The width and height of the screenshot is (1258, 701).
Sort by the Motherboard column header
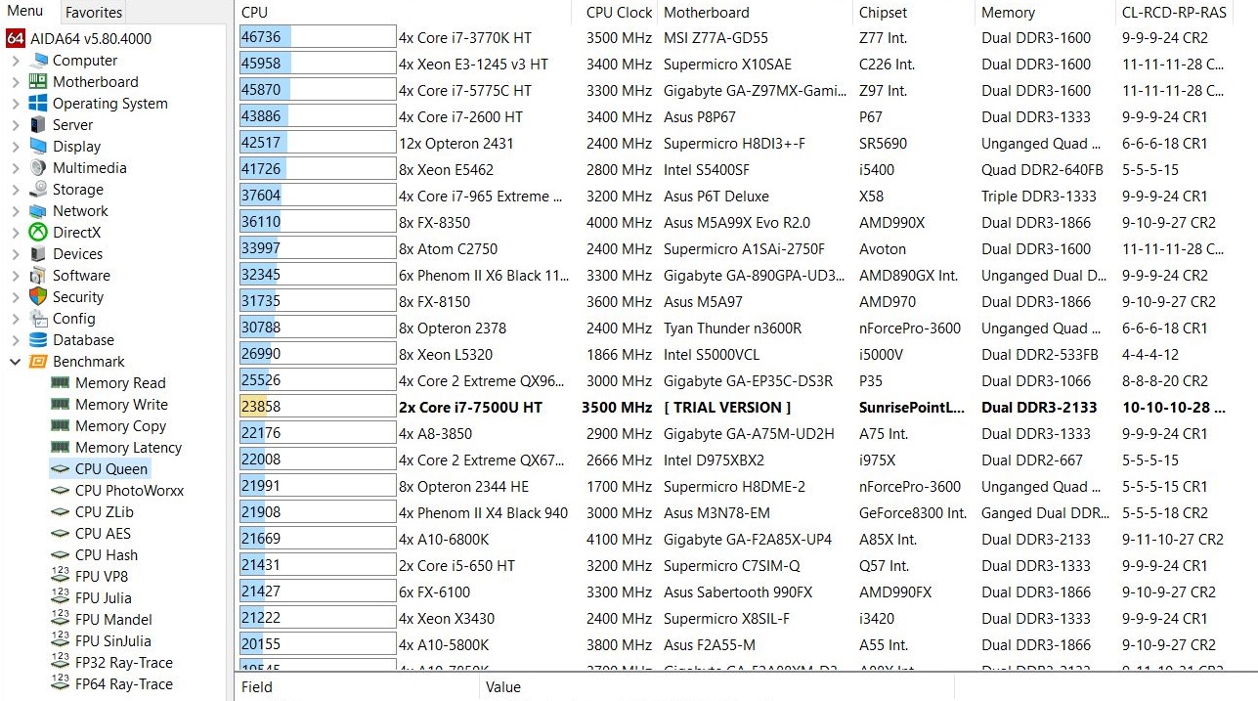756,13
